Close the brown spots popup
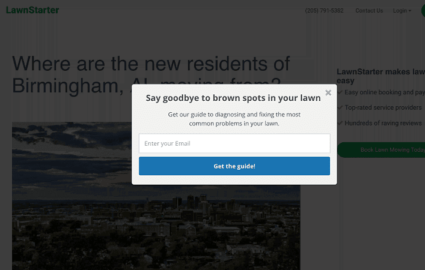The width and height of the screenshot is (425, 270). pyautogui.click(x=328, y=93)
